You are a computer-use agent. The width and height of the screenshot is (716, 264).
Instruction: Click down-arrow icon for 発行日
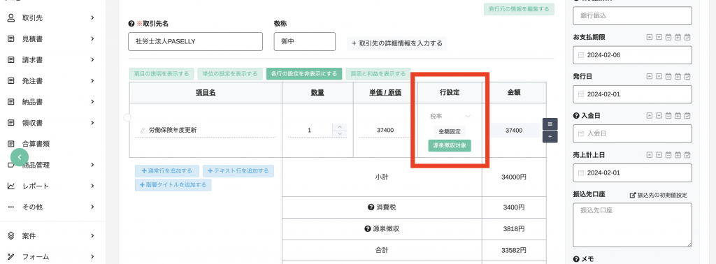(659, 76)
